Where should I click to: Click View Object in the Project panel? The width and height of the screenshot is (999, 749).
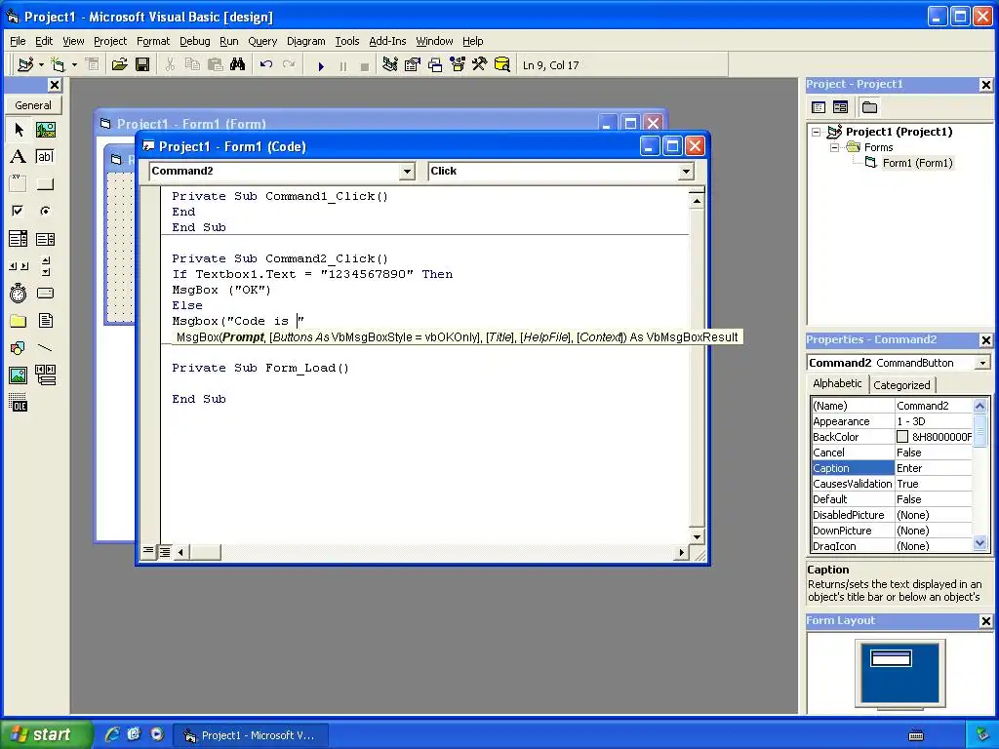pos(840,107)
